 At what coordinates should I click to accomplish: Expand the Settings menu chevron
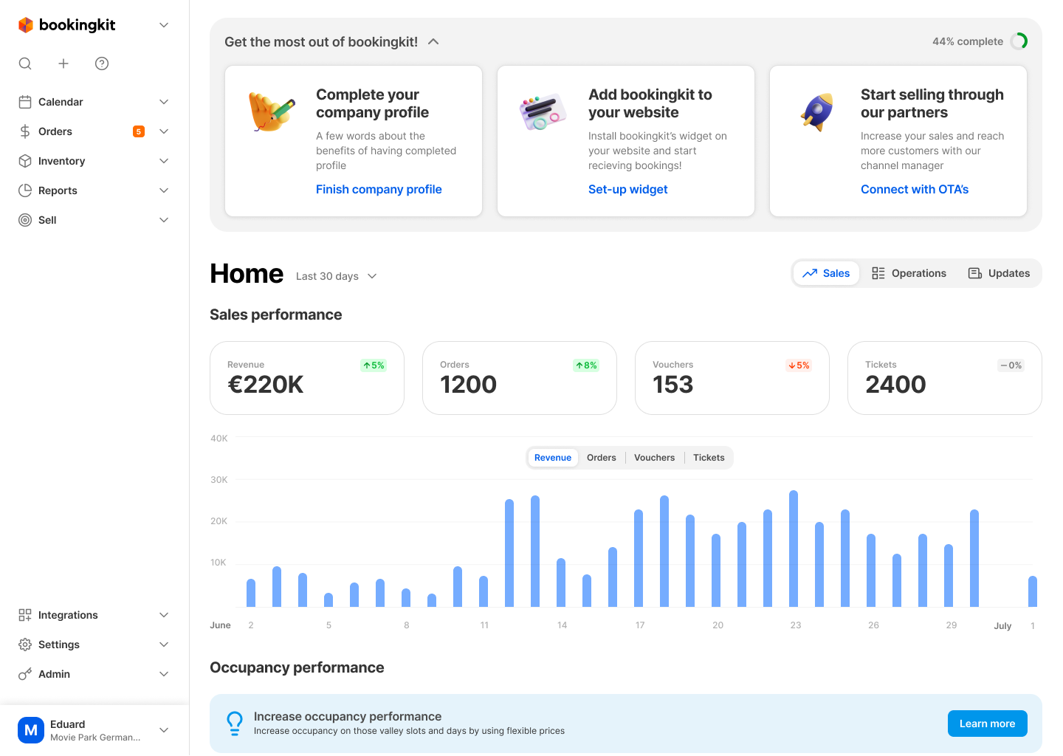(x=164, y=645)
